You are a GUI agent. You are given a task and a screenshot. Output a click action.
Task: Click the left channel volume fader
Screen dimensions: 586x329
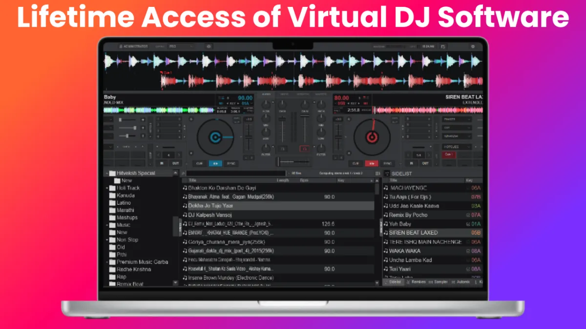[281, 128]
